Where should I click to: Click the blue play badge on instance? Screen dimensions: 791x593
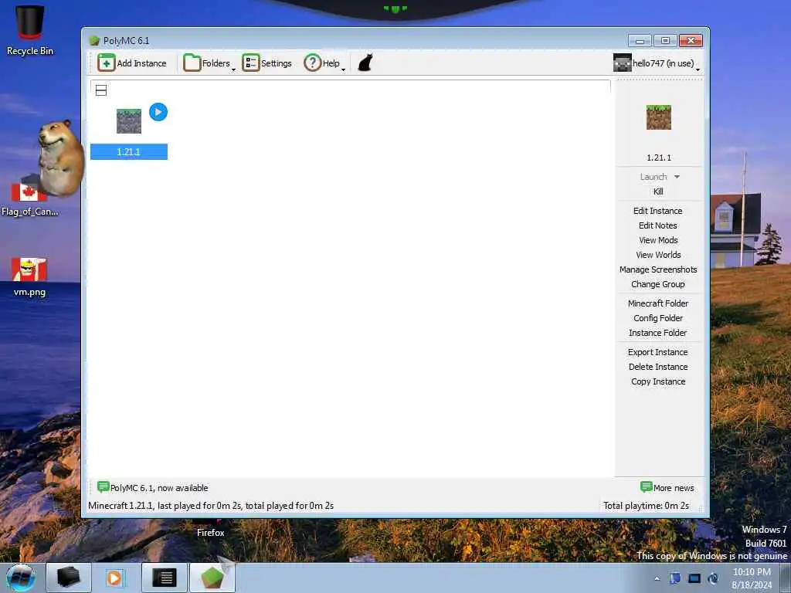(x=158, y=112)
